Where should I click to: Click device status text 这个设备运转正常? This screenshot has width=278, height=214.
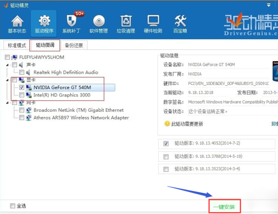(x=208, y=111)
